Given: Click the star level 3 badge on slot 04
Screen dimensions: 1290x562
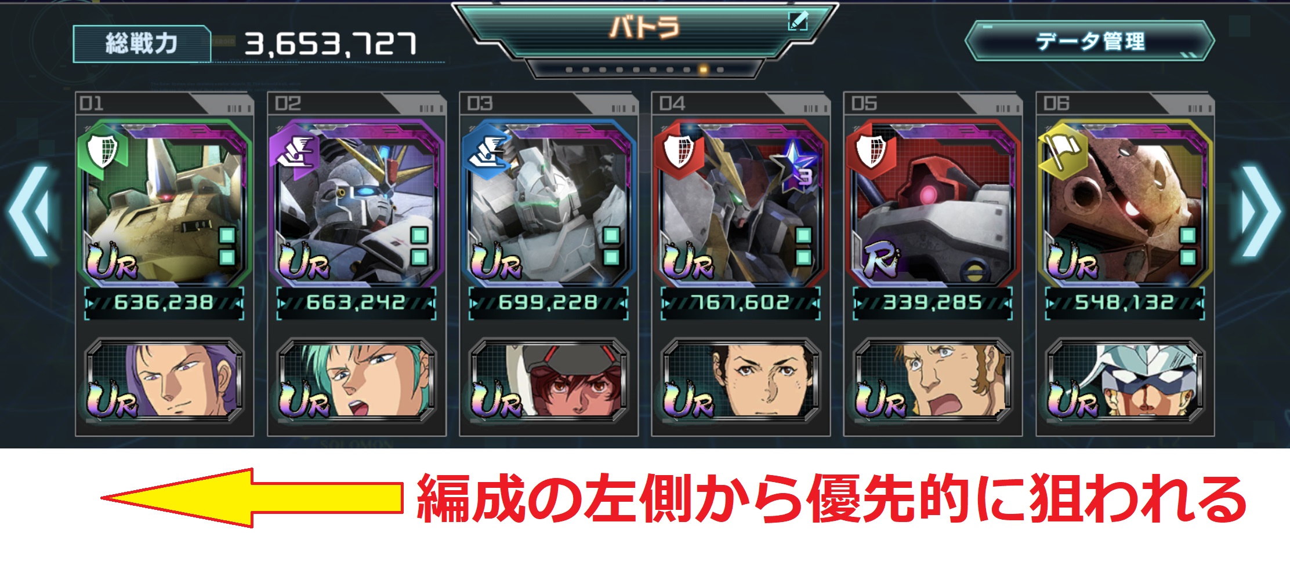Looking at the screenshot, I should point(798,167).
